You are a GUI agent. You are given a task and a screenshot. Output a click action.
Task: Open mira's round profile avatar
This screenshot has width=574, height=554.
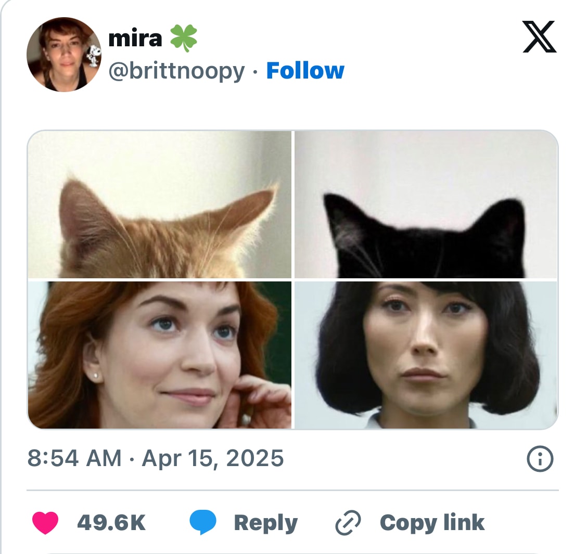pos(63,55)
